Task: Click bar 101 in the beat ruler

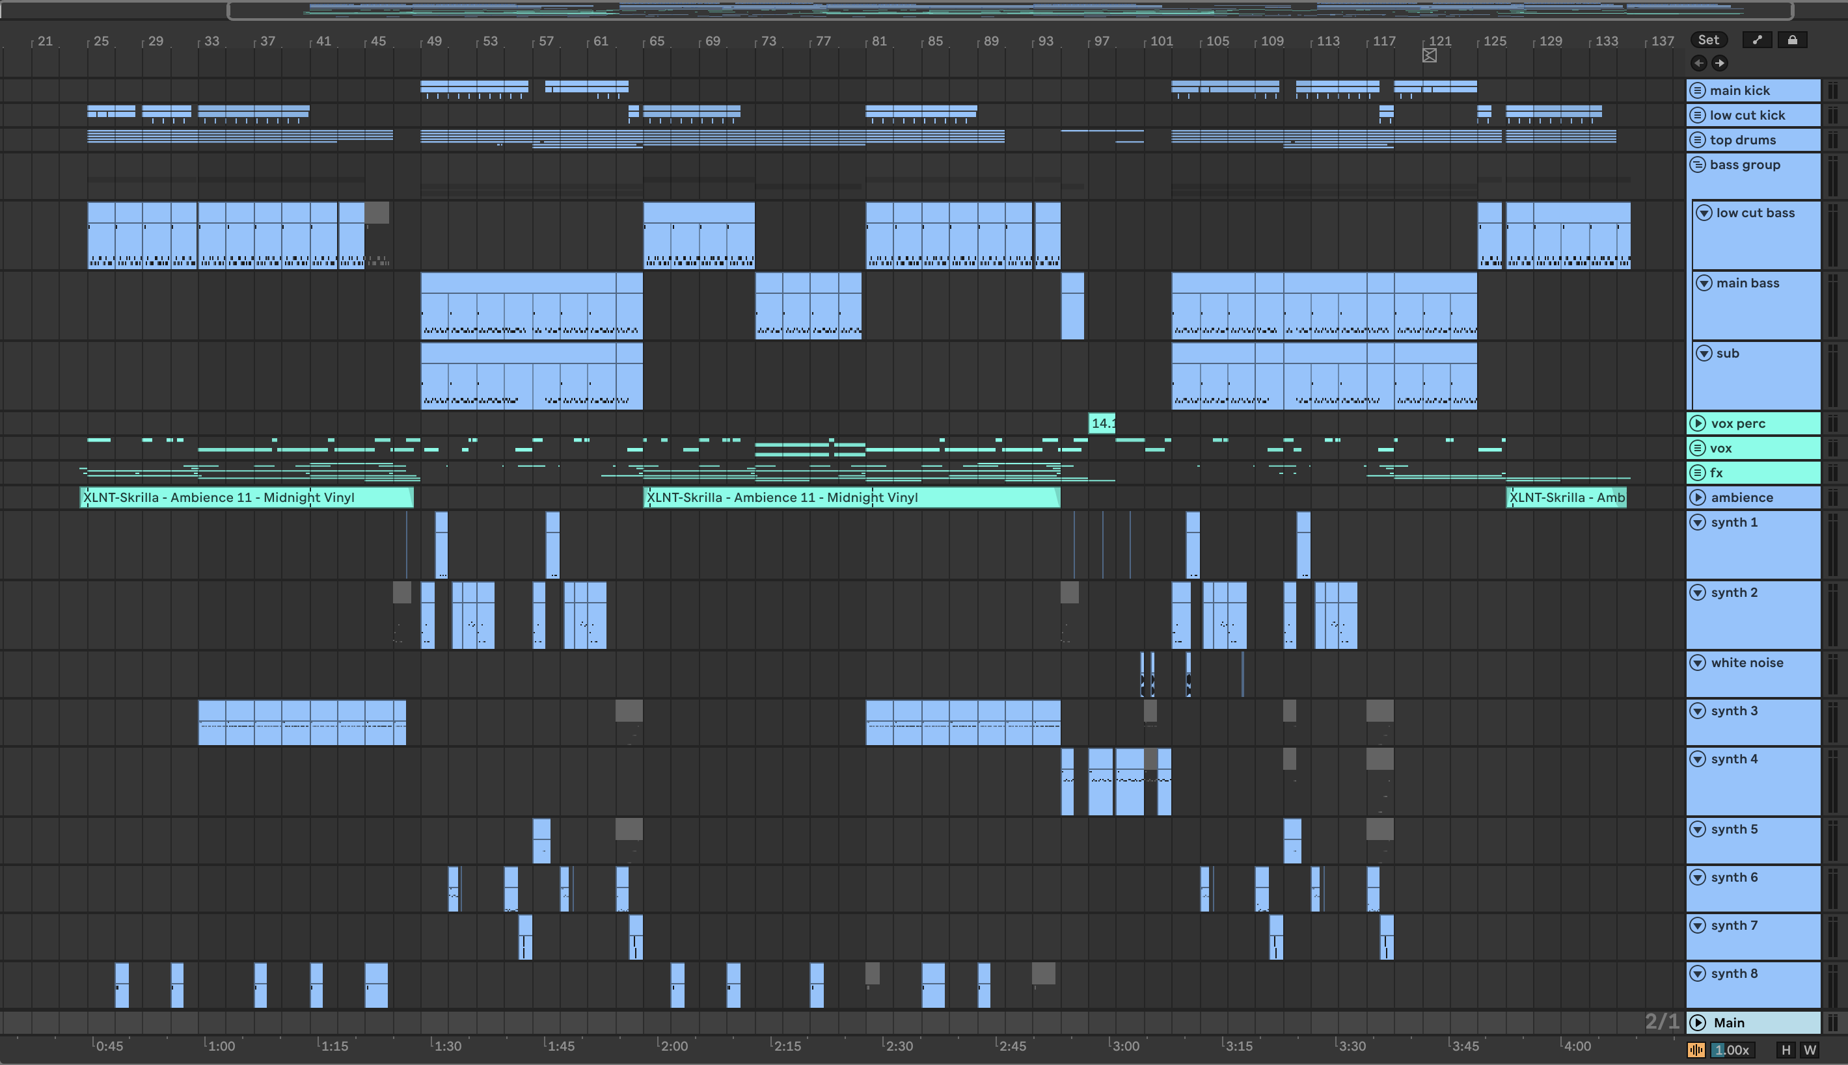Action: click(x=1160, y=41)
